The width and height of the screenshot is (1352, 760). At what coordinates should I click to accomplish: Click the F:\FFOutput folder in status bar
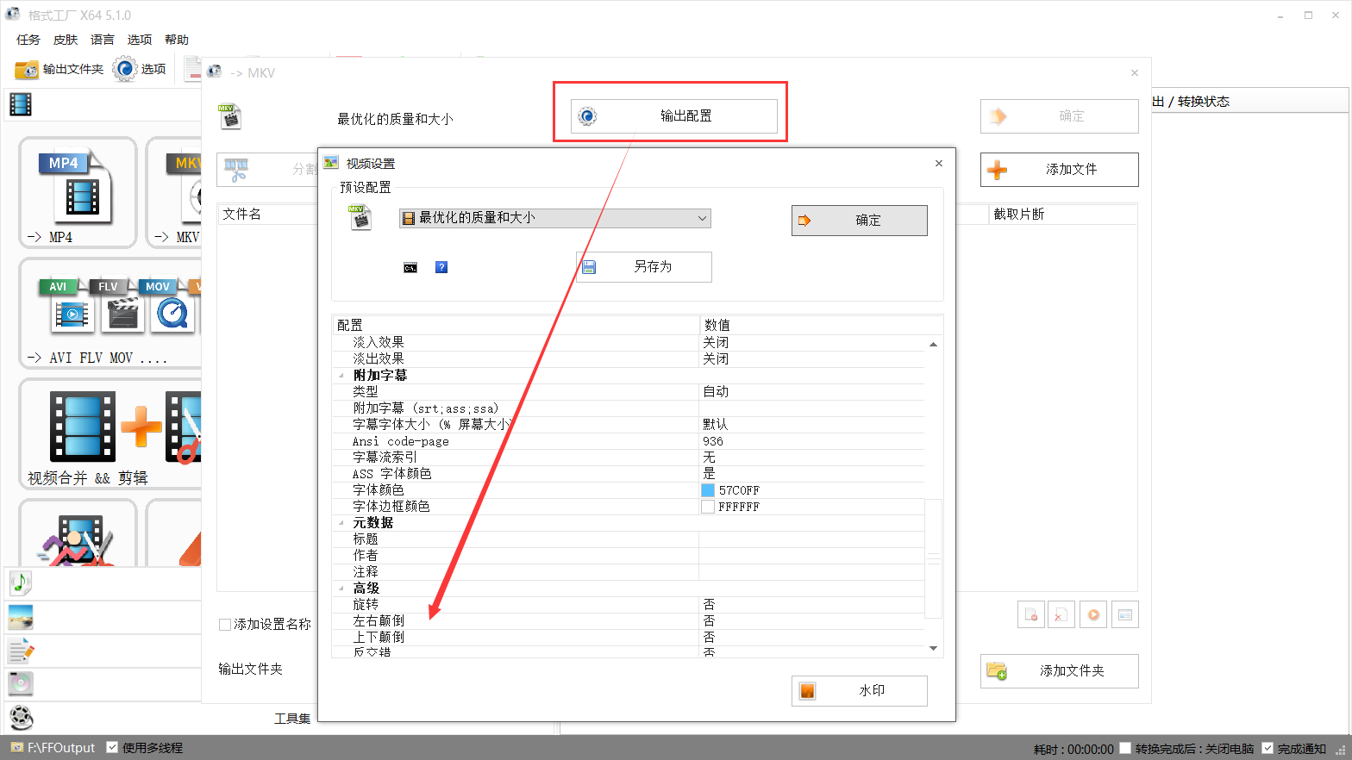[x=53, y=748]
